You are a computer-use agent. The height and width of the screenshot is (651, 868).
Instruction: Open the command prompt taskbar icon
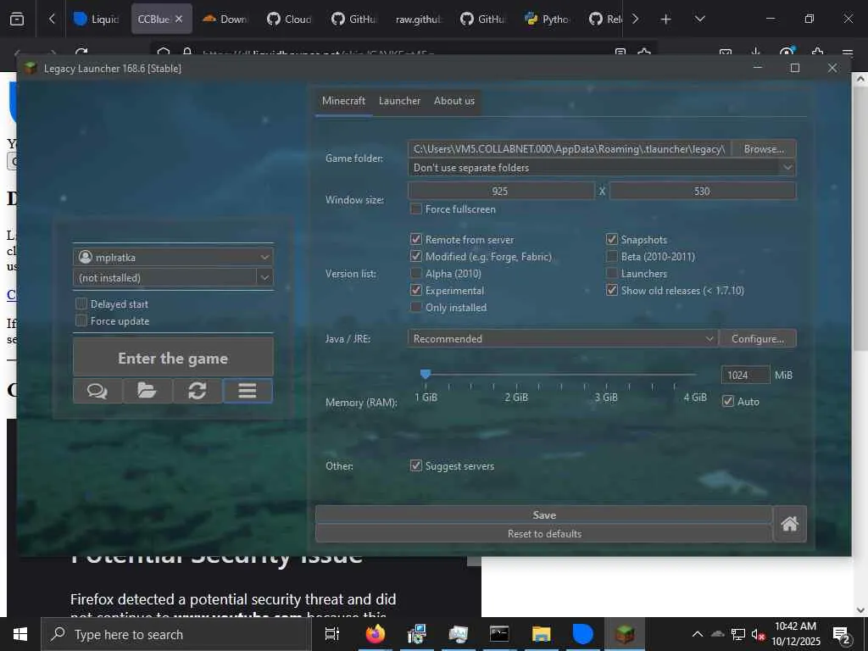pyautogui.click(x=499, y=634)
